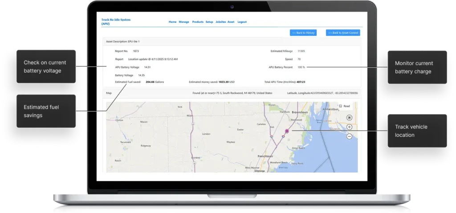Screen dimensions: 456x213
Task: Click the purple vehicle location pin
Action: pyautogui.click(x=287, y=131)
